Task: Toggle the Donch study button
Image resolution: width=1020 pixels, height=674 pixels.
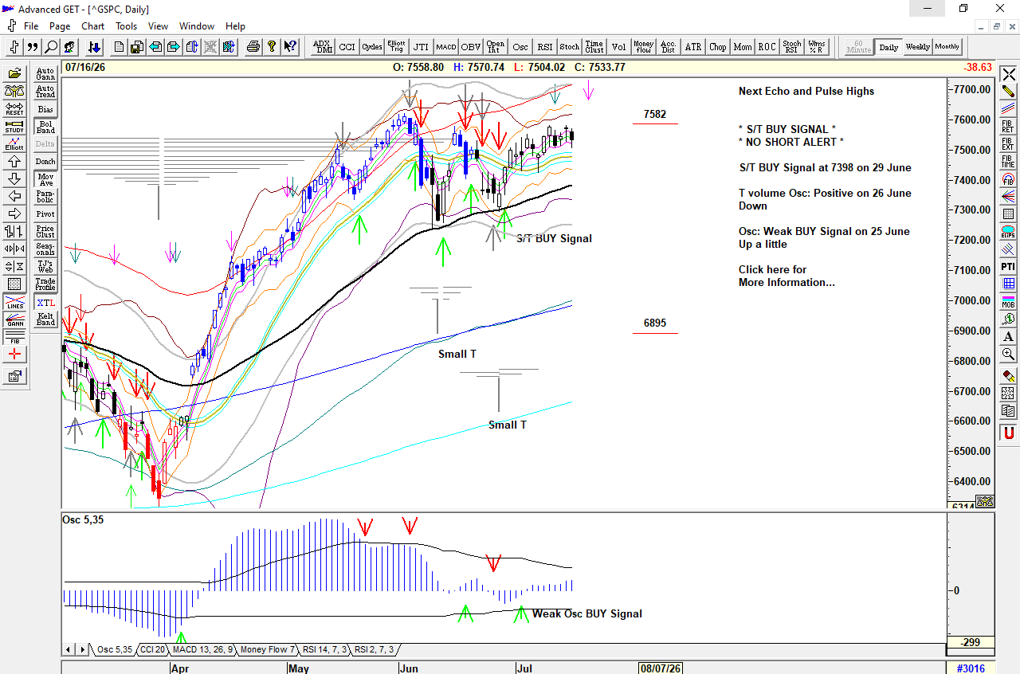Action: pos(45,162)
